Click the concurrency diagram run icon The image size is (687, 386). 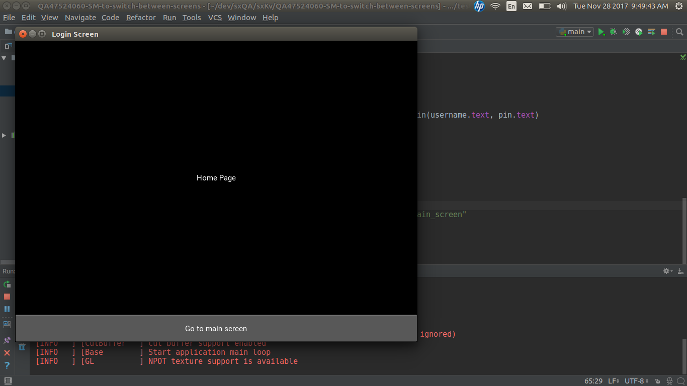click(x=651, y=32)
